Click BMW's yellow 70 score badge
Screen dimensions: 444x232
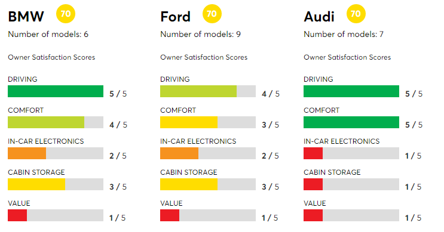point(66,14)
